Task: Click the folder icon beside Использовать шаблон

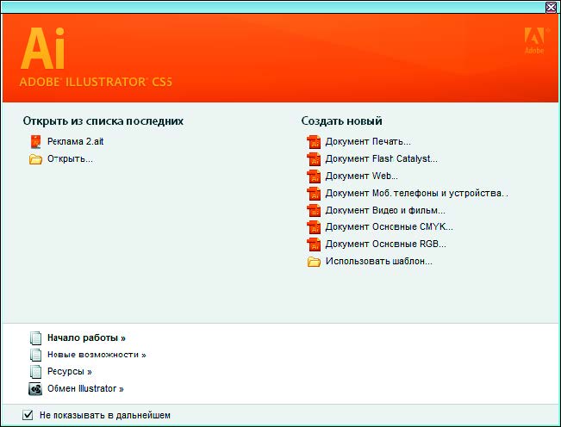Action: pos(314,262)
